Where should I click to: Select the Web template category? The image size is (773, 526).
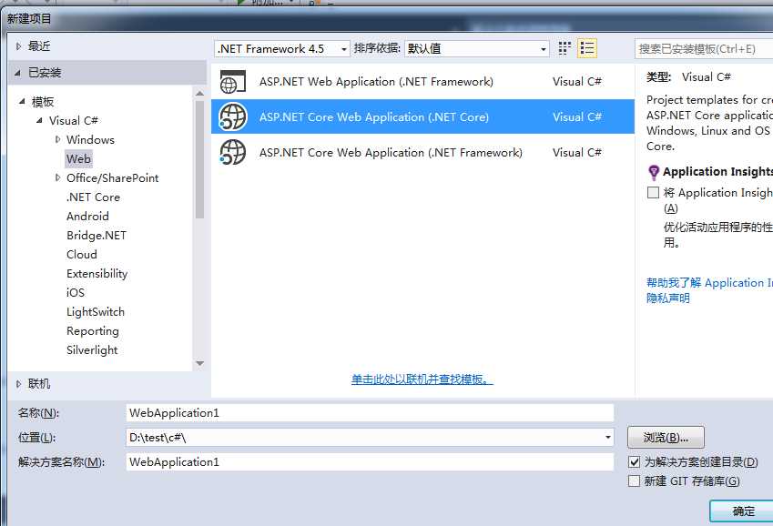[78, 158]
